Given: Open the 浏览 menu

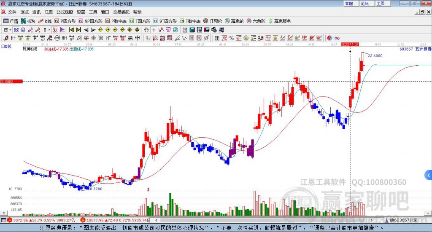Looking at the screenshot, I should pos(24,12).
